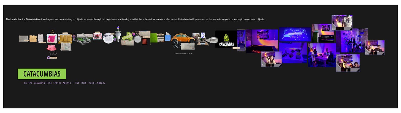Open the photo of people at purple-lit table
401x113 pixels.
pos(322,55)
